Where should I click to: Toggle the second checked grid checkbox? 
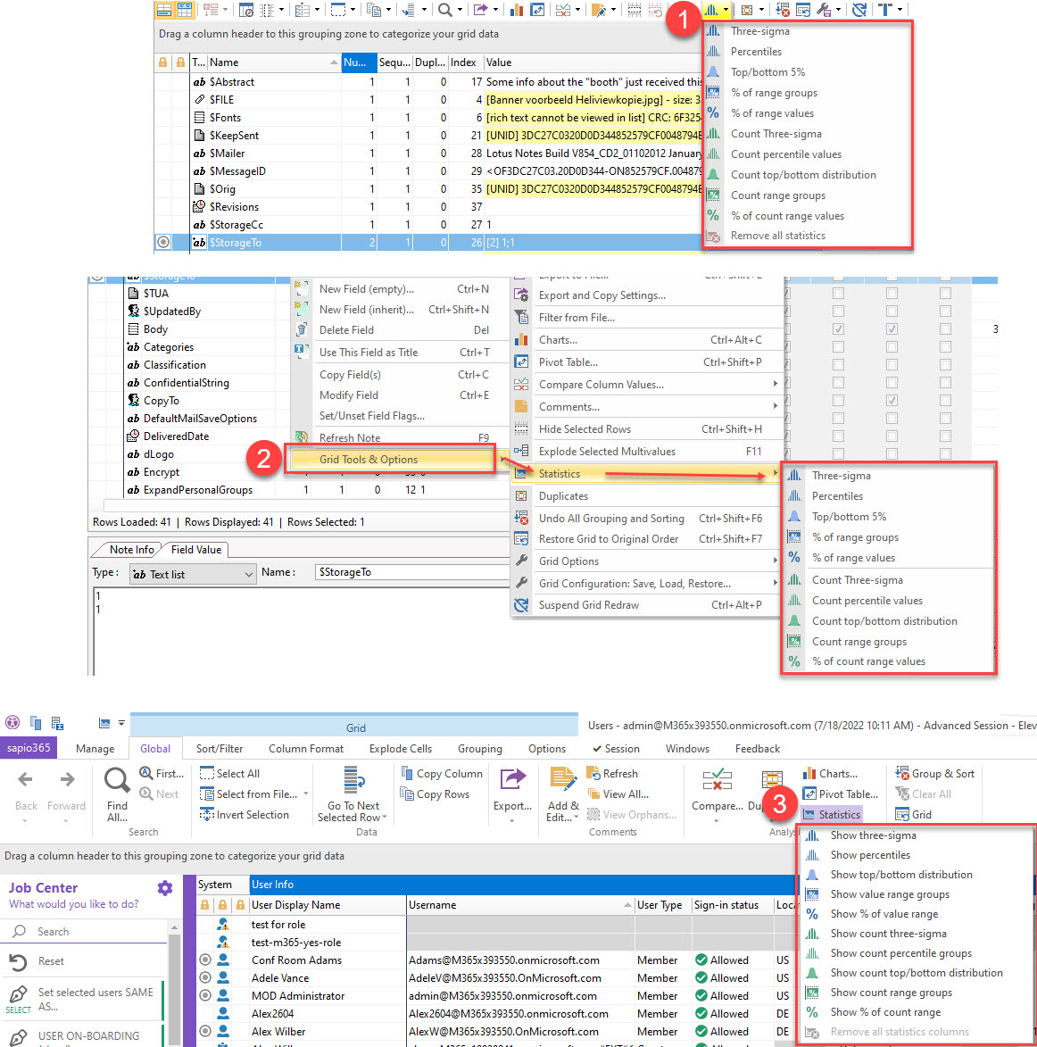891,328
